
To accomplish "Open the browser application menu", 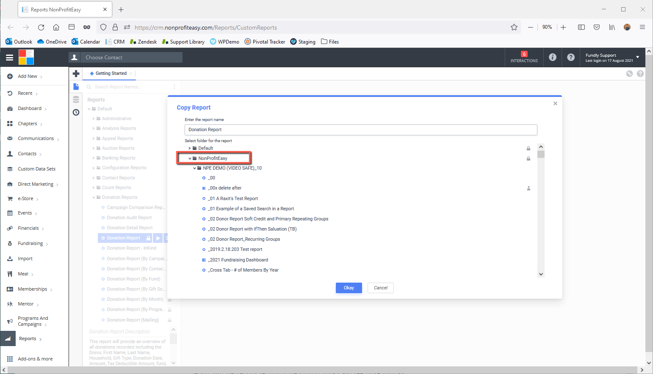I will click(642, 27).
